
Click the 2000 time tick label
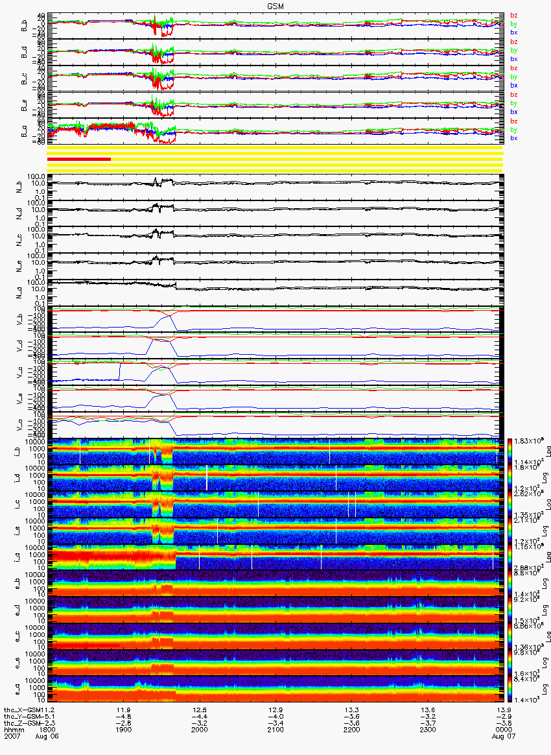coord(200,730)
